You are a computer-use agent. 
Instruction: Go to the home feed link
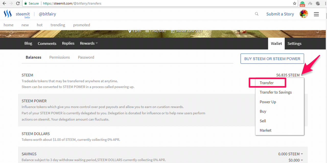[x=9, y=25]
